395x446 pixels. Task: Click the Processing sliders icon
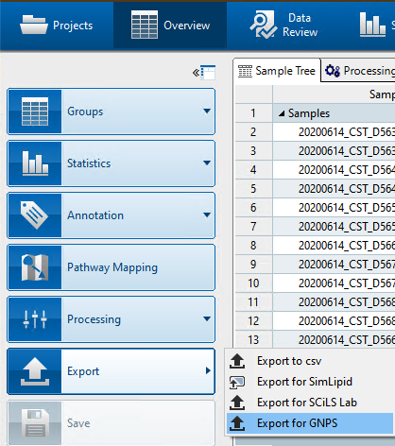coord(35,319)
